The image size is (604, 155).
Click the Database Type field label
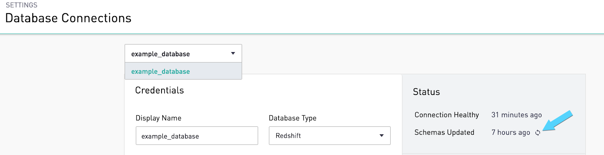coord(293,118)
